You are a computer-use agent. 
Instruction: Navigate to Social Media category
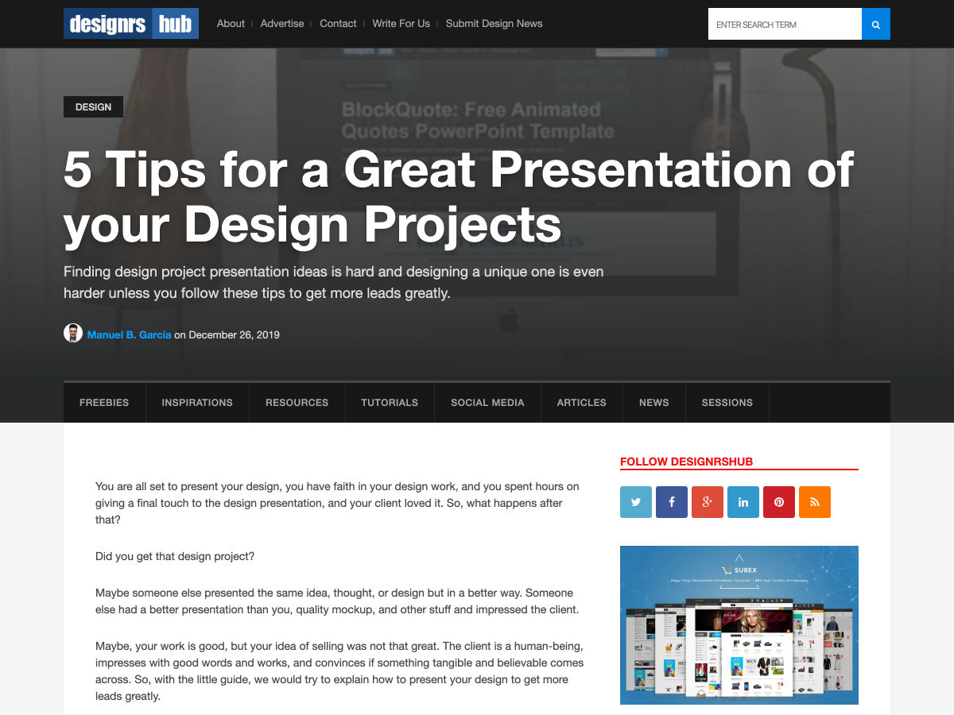(x=487, y=403)
